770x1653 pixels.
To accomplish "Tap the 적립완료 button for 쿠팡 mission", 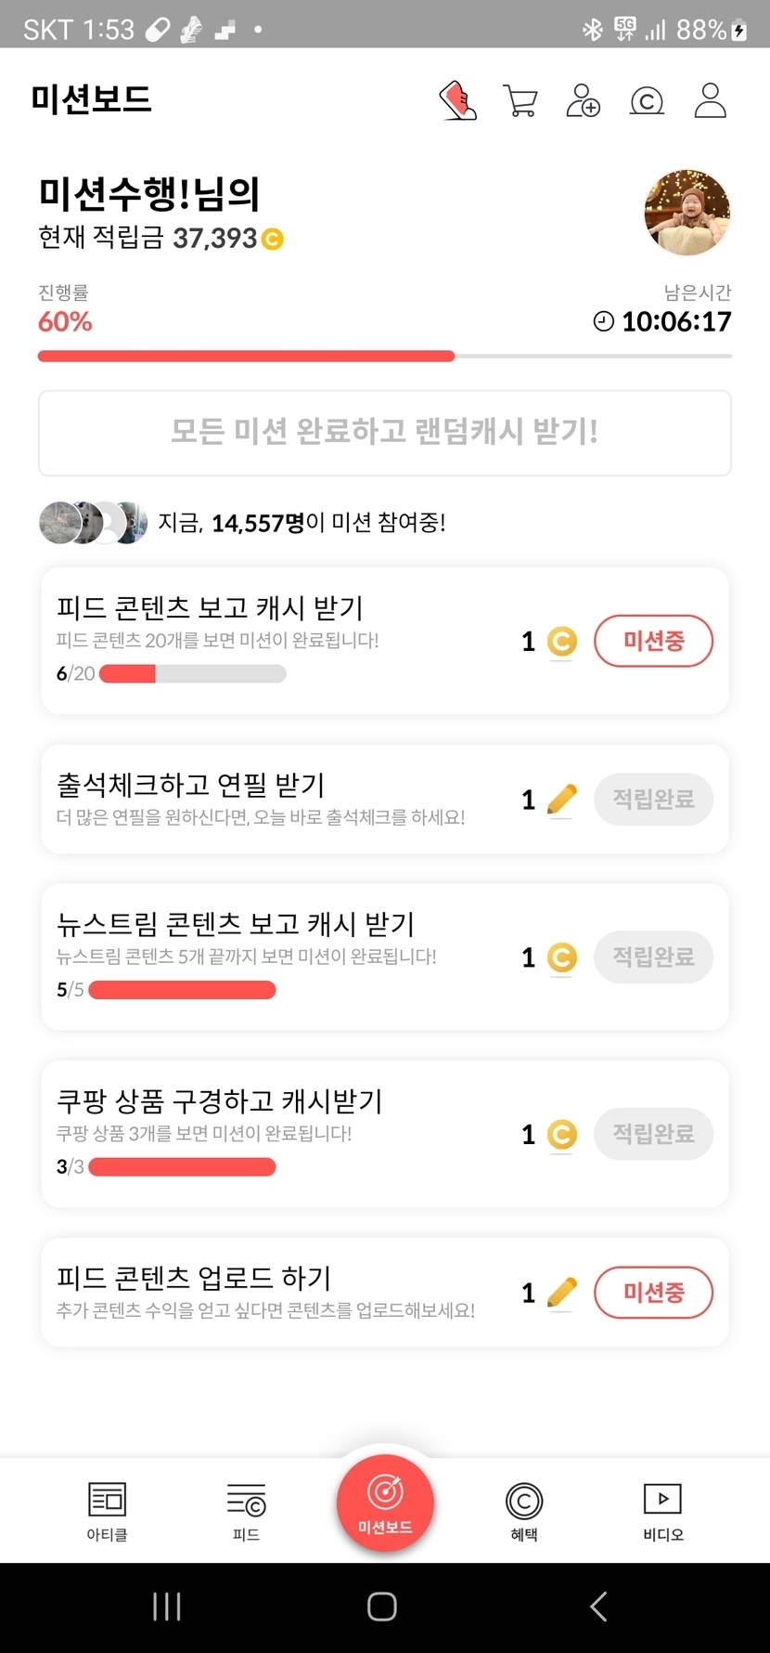I will tap(653, 1134).
